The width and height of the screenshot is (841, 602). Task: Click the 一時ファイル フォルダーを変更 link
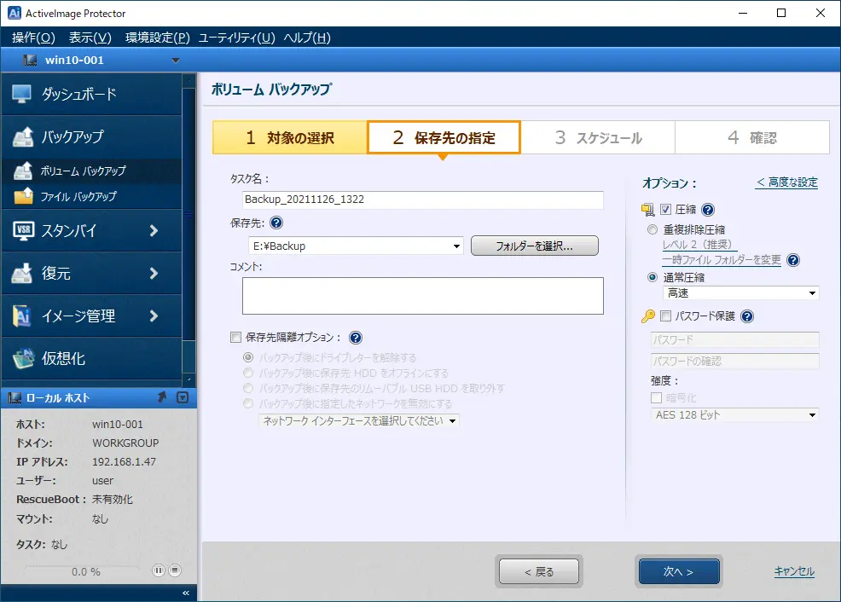pyautogui.click(x=722, y=260)
